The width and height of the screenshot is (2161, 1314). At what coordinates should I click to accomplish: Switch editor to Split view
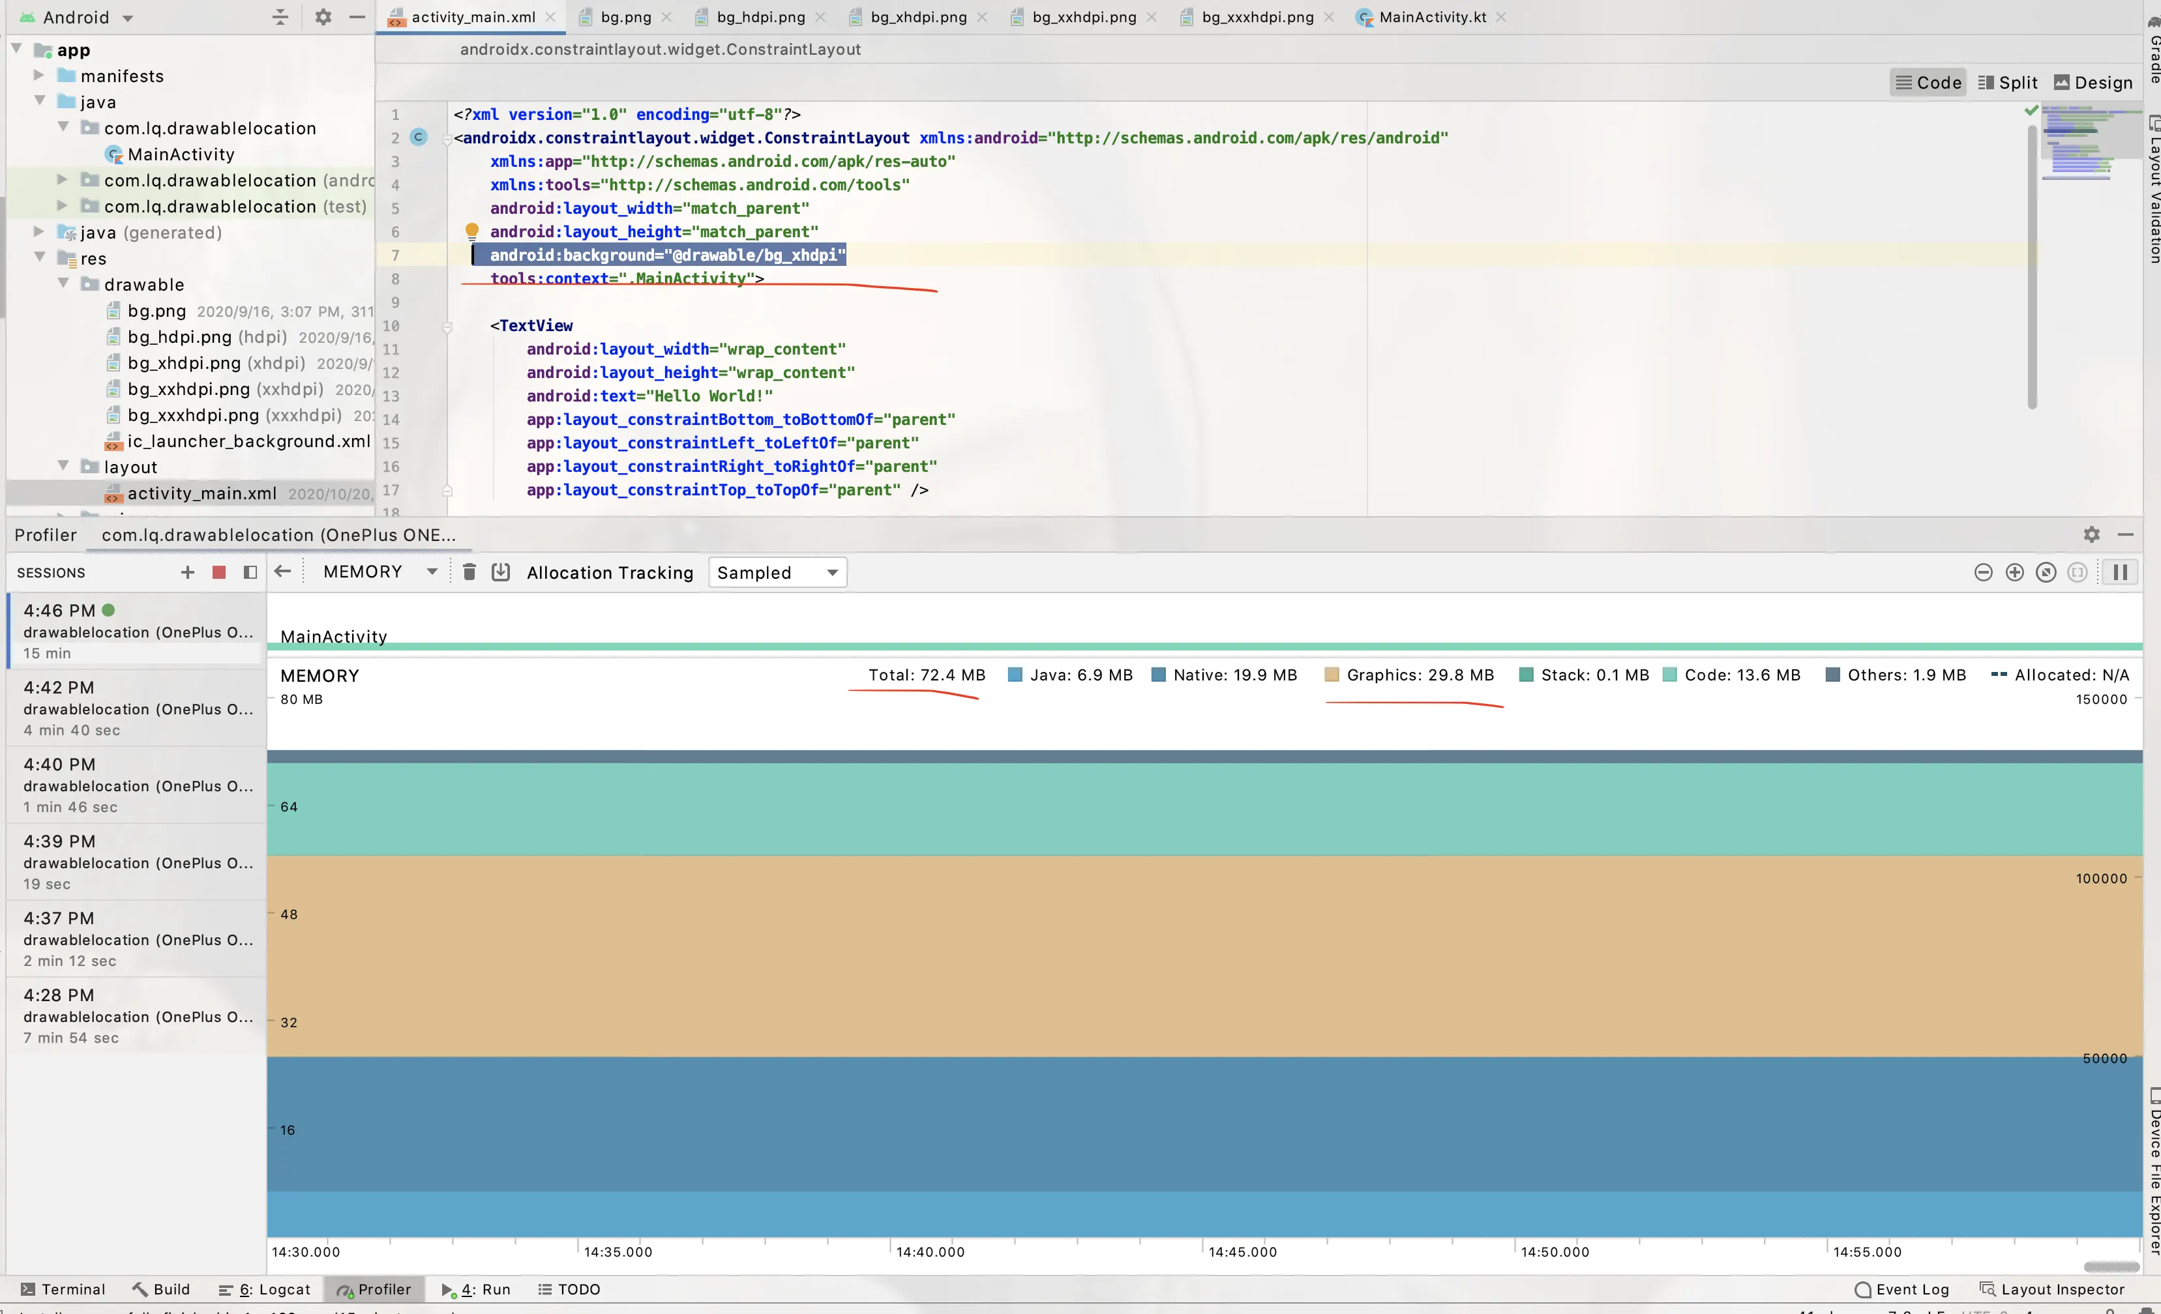tap(2008, 82)
